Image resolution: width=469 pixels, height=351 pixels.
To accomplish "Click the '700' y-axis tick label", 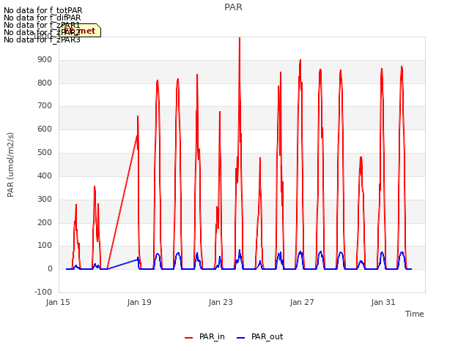I will click(x=45, y=105).
